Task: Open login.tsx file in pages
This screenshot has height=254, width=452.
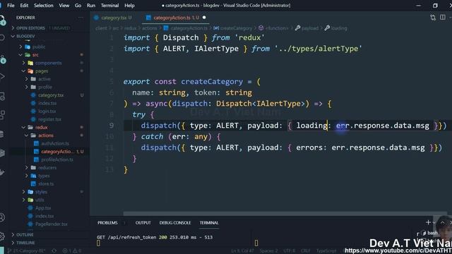Action: click(47, 111)
